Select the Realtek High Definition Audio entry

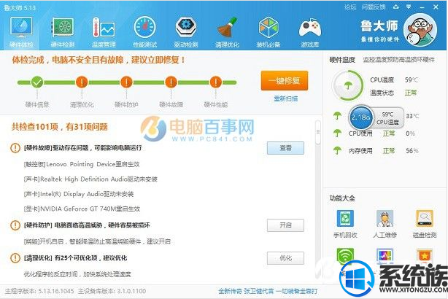(x=90, y=179)
